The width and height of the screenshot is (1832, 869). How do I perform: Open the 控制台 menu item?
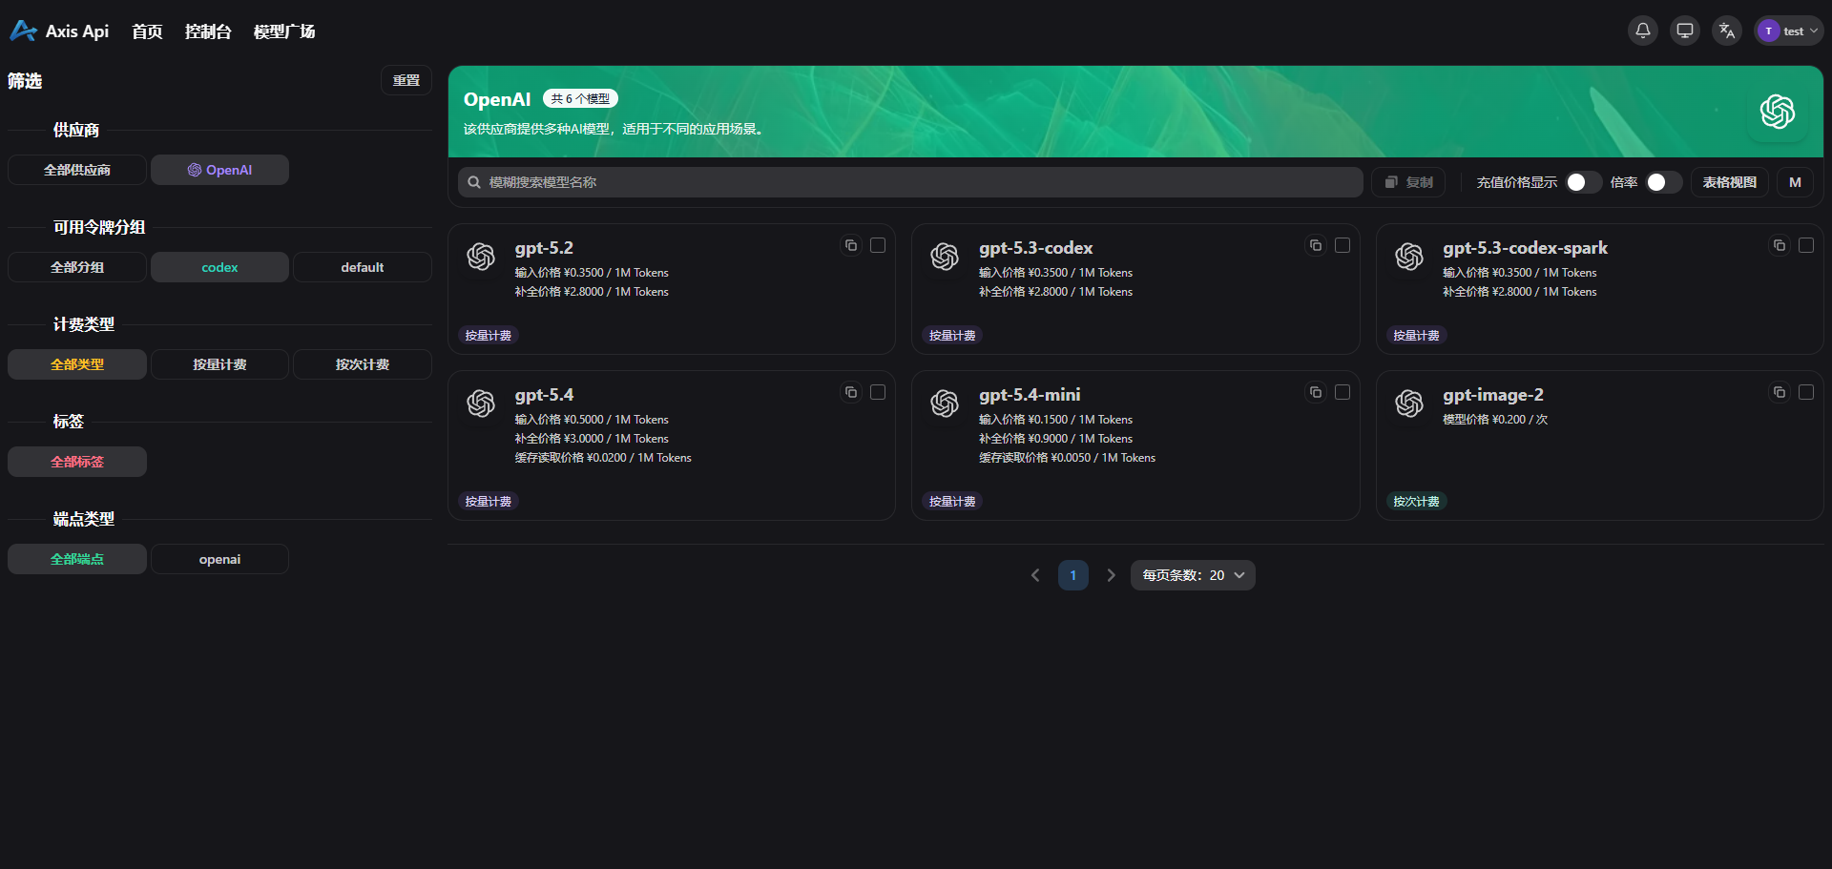(208, 31)
